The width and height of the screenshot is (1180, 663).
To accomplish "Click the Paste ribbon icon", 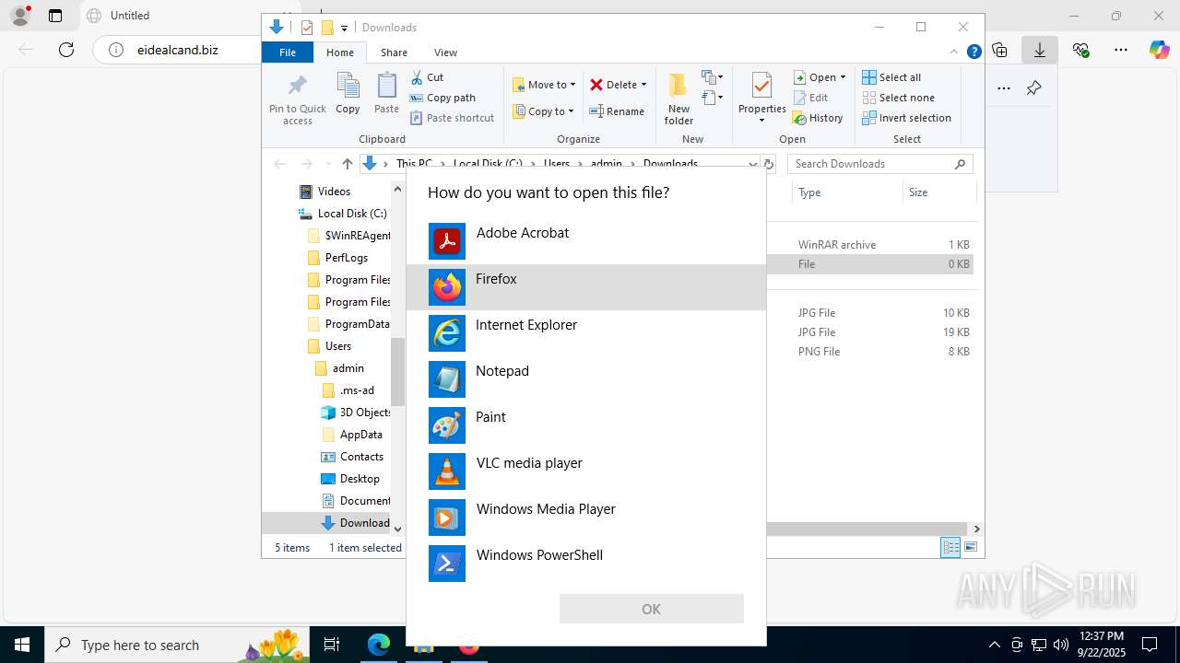I will coord(386,93).
